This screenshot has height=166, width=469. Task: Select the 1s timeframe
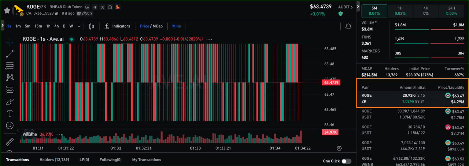coord(9,26)
